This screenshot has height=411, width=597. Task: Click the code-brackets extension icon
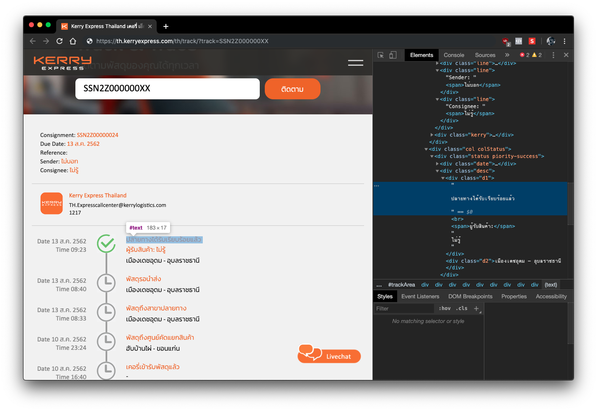click(x=519, y=41)
